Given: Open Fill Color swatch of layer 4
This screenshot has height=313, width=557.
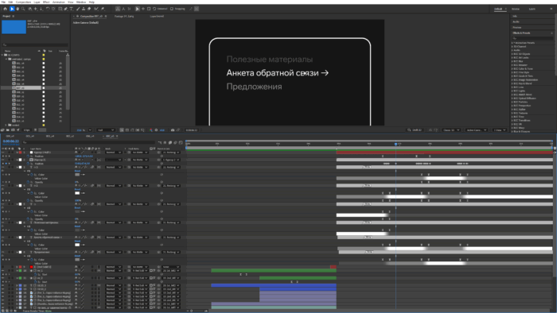Looking at the screenshot, I should pyautogui.click(x=77, y=193).
